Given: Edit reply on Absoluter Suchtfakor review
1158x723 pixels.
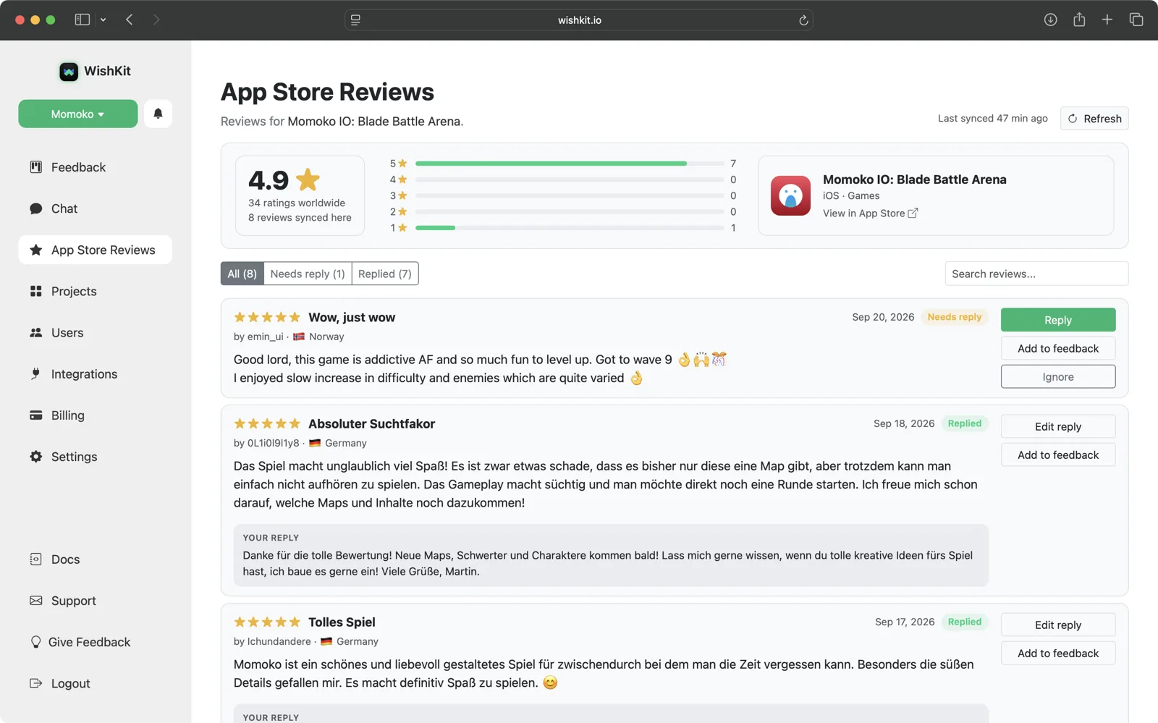Looking at the screenshot, I should pos(1058,426).
